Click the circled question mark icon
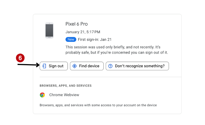This screenshot has width=205, height=125. [x=110, y=66]
